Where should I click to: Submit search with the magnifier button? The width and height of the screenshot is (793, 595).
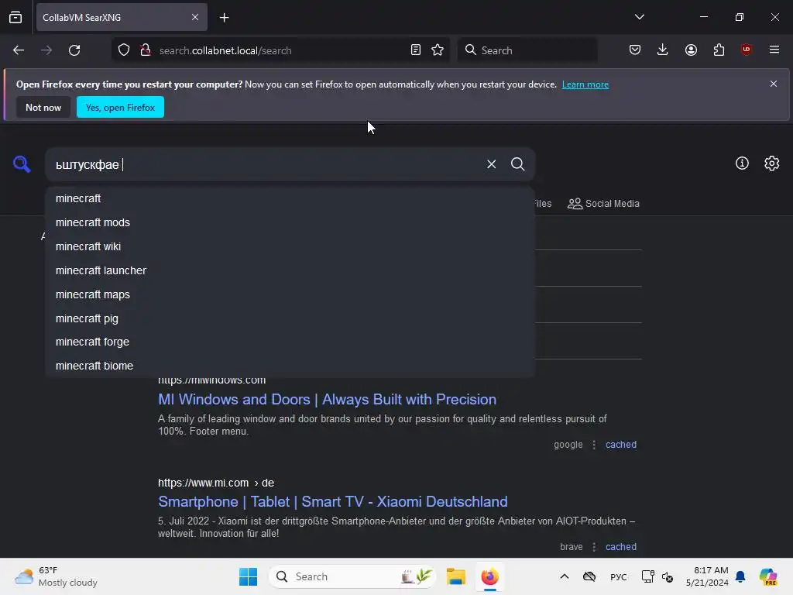point(517,164)
